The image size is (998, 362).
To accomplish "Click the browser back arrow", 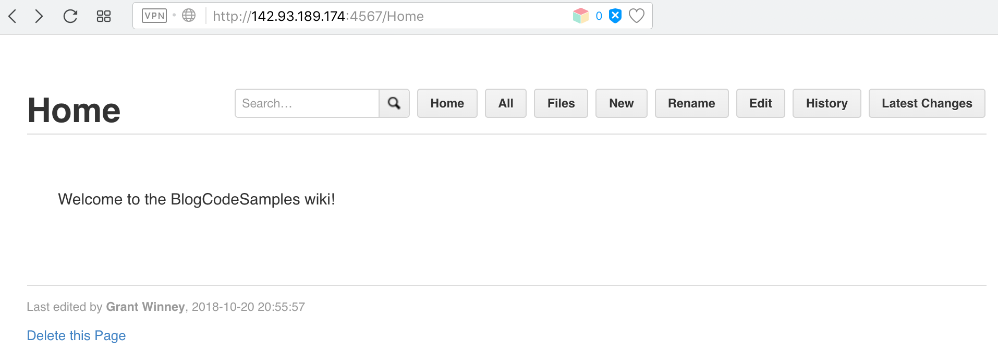I will pos(13,16).
